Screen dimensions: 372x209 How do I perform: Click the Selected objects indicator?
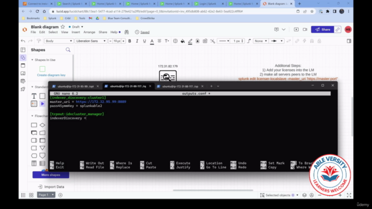tap(279, 195)
